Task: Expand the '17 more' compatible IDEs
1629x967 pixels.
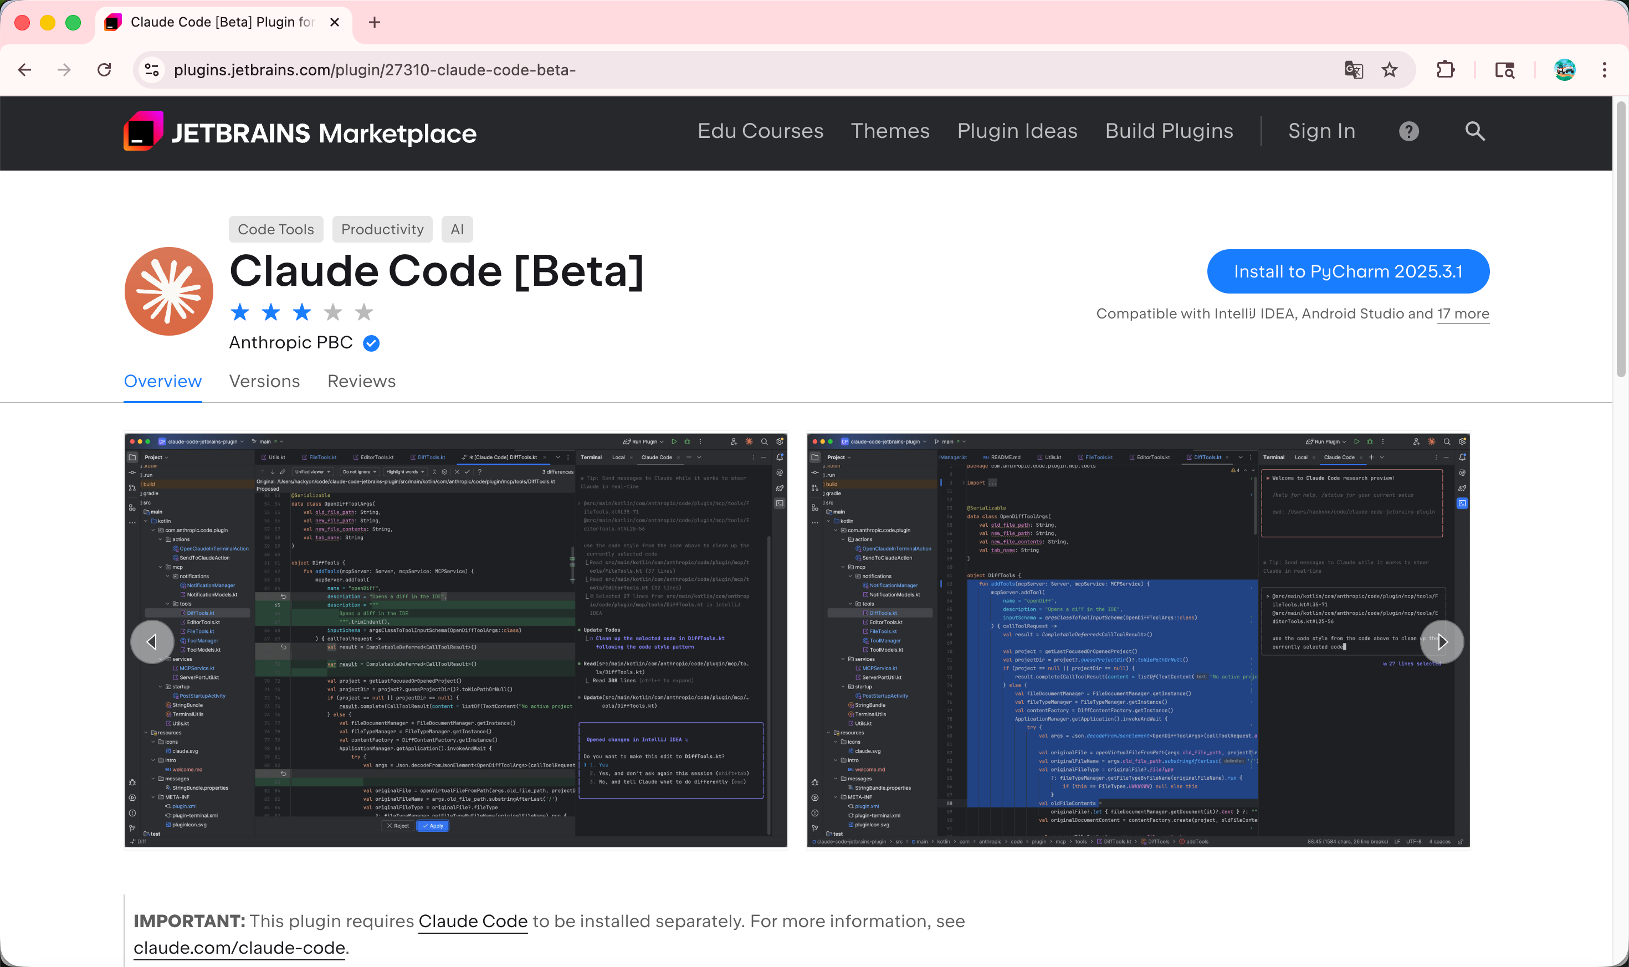Action: (x=1463, y=314)
